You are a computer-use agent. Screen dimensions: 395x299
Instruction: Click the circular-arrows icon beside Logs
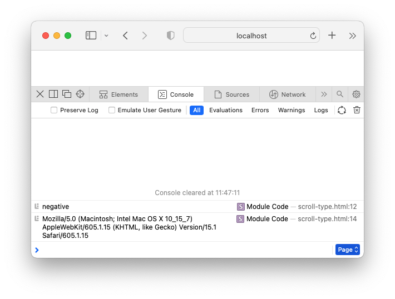[342, 110]
